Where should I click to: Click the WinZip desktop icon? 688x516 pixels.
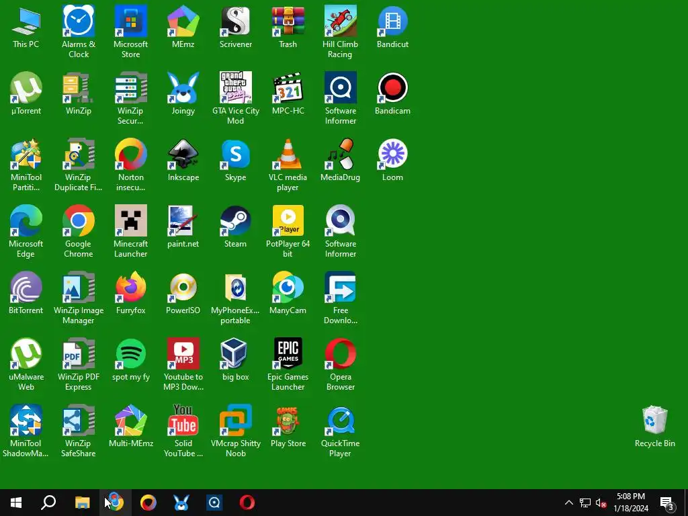(79, 93)
